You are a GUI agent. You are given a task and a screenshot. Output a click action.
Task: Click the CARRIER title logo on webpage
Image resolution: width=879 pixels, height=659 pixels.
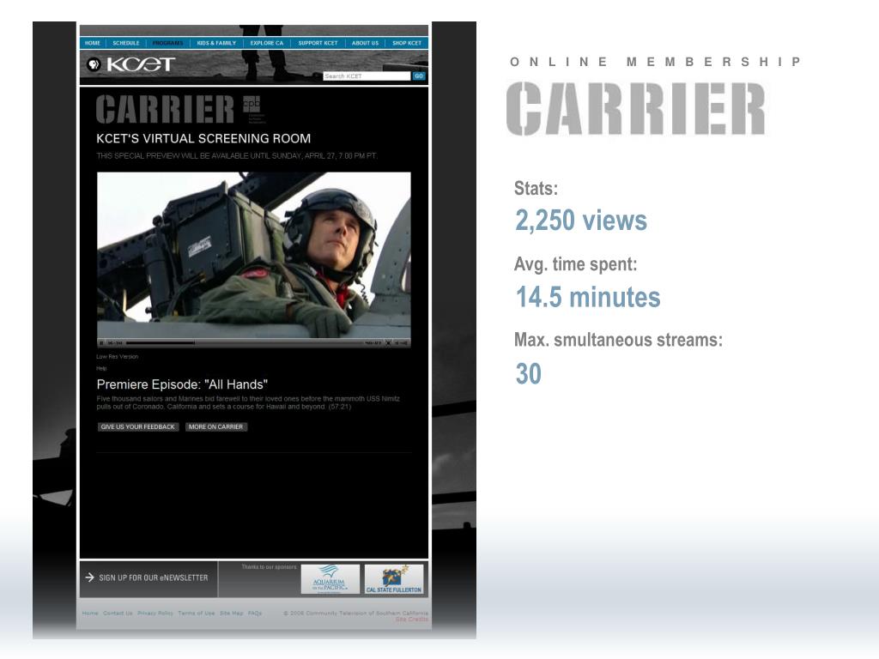tap(165, 109)
